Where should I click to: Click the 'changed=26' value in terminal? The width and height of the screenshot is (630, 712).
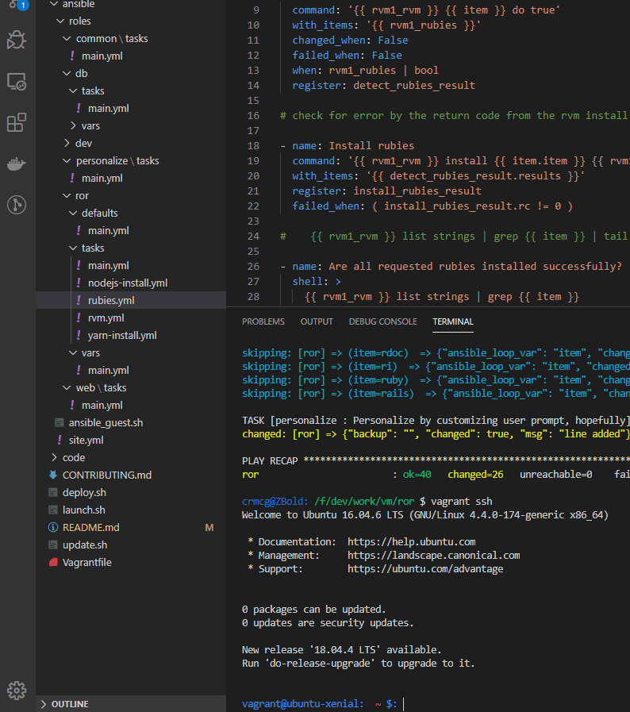pos(475,475)
